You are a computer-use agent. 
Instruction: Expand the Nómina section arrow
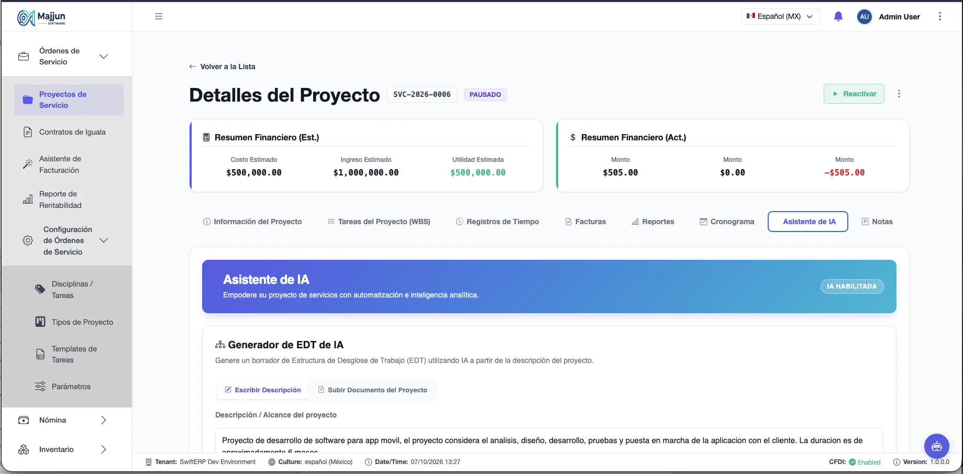point(104,420)
